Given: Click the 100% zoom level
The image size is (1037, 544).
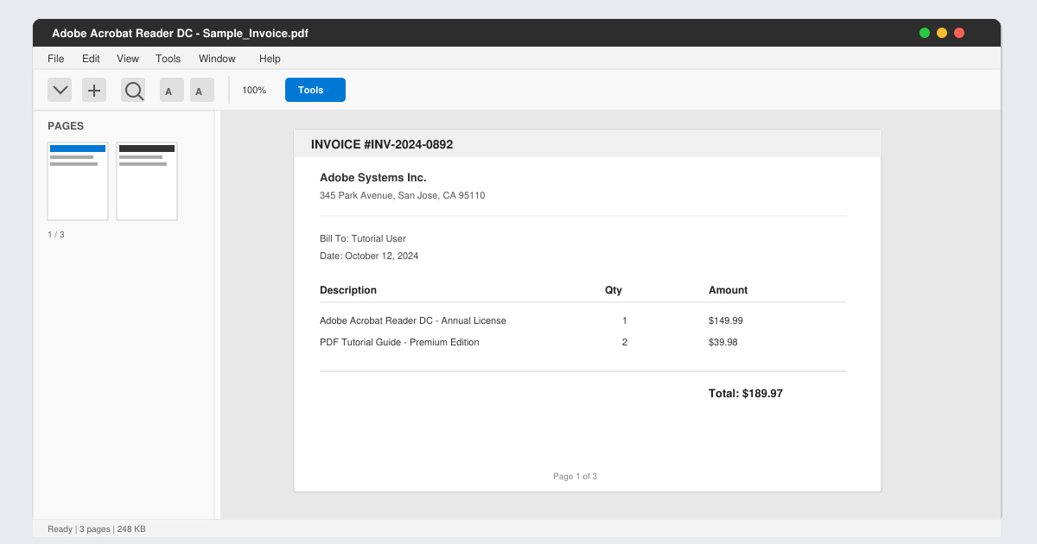Looking at the screenshot, I should pyautogui.click(x=254, y=90).
